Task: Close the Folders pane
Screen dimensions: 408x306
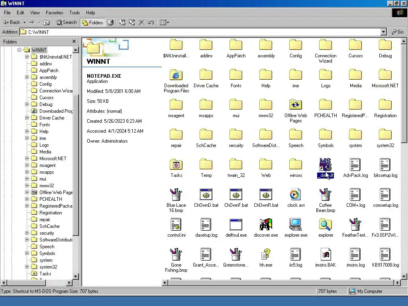Action: pyautogui.click(x=74, y=41)
